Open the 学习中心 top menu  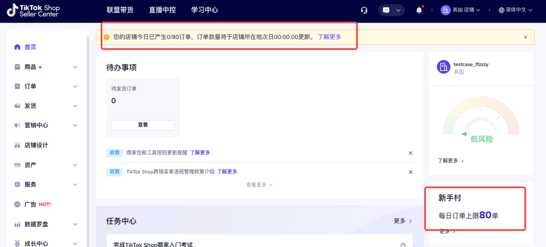pyautogui.click(x=204, y=10)
